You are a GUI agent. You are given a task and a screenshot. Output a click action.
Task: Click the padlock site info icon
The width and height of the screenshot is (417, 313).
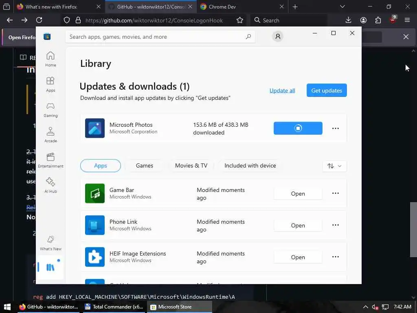pos(78,20)
